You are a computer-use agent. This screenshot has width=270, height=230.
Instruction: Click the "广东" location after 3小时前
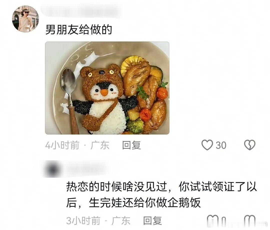pos(121,220)
